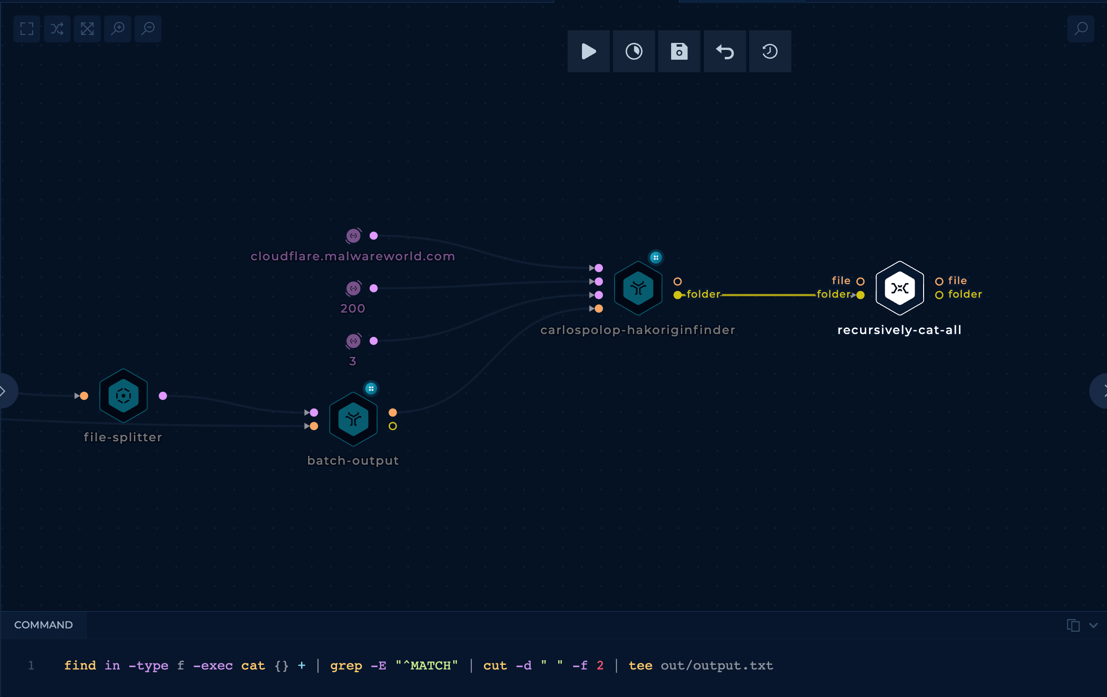1107x697 pixels.
Task: Click out/output.txt in the command
Action: (717, 665)
